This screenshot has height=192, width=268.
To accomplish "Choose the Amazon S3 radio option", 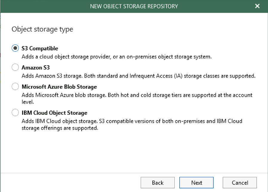I will tap(15, 67).
